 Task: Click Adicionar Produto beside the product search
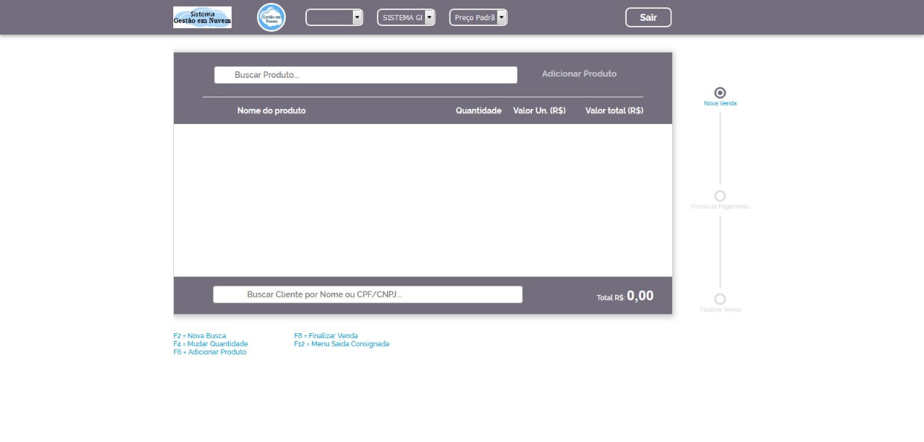coord(579,74)
